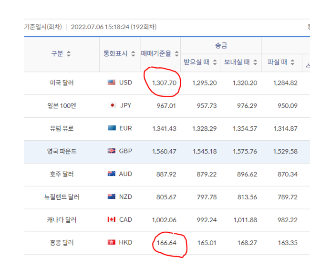This screenshot has width=310, height=258.
Task: Sort by 매매기준율 column sort arrows
Action: click(x=177, y=54)
